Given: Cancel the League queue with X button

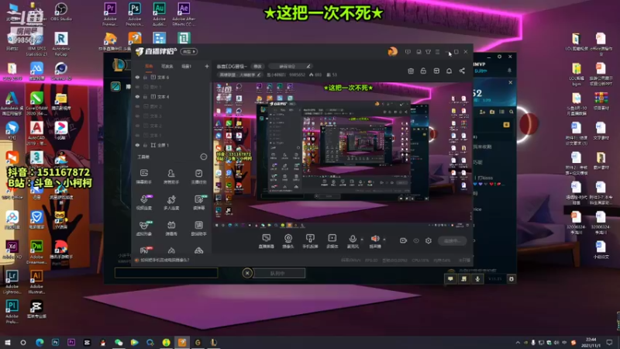Looking at the screenshot, I should tap(247, 273).
